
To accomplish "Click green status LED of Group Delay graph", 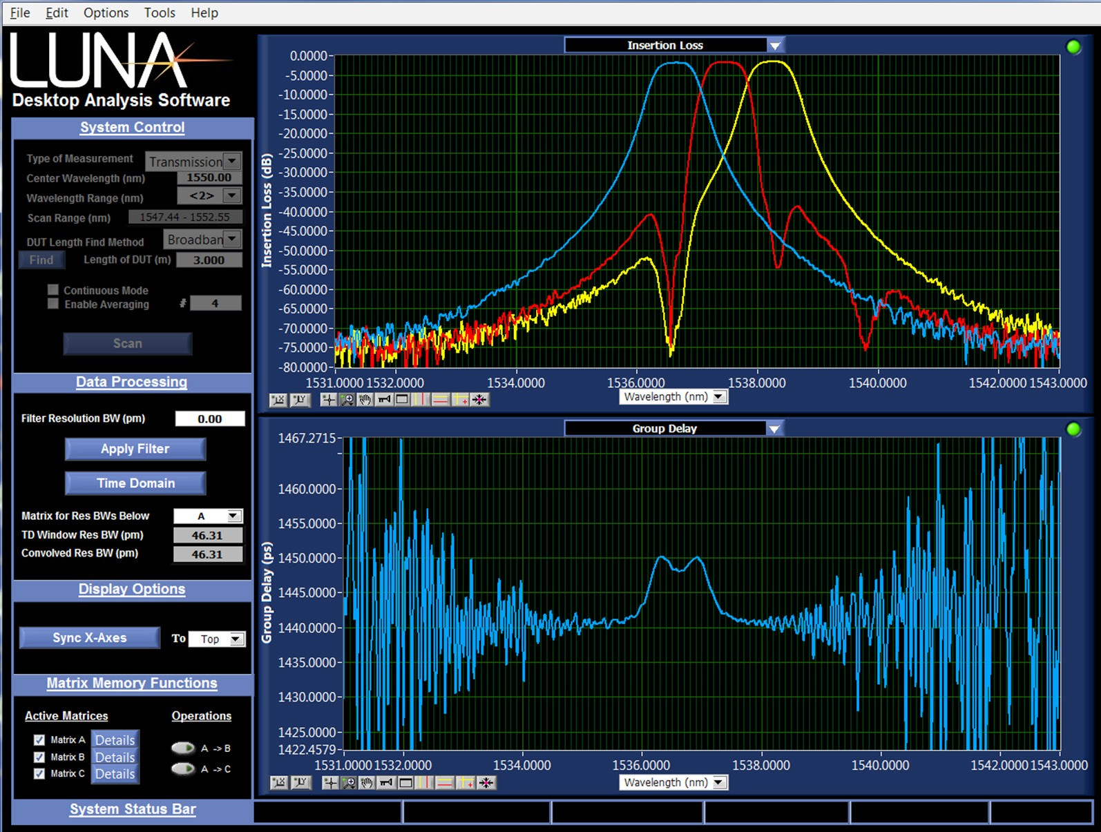I will [x=1073, y=429].
